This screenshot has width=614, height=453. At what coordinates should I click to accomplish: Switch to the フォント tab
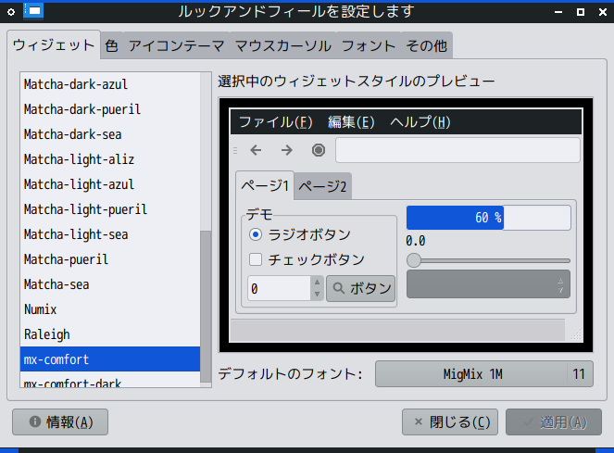tap(368, 45)
